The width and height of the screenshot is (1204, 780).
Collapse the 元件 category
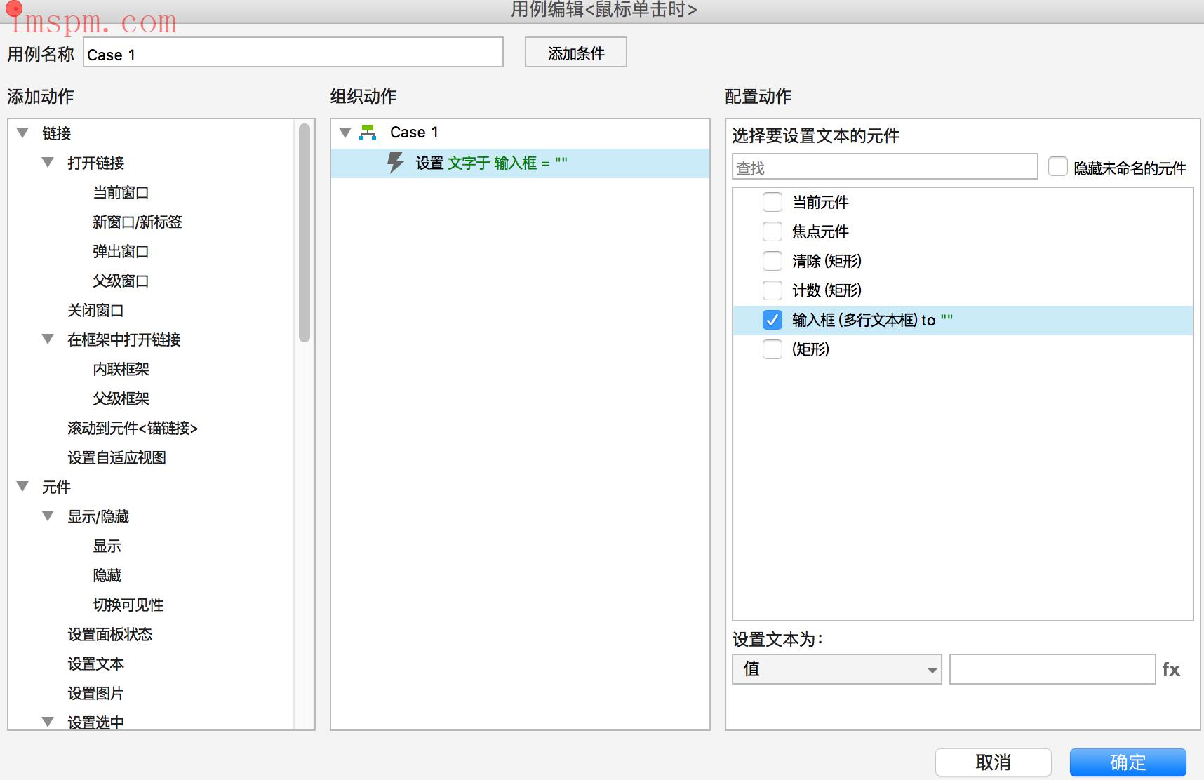[22, 486]
